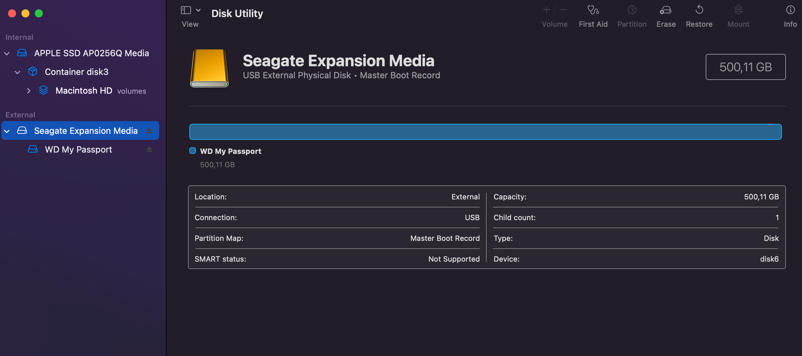Close the Disk Utility window
802x356 pixels.
(12, 13)
